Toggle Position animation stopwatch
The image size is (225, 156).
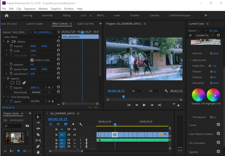(x=11, y=46)
